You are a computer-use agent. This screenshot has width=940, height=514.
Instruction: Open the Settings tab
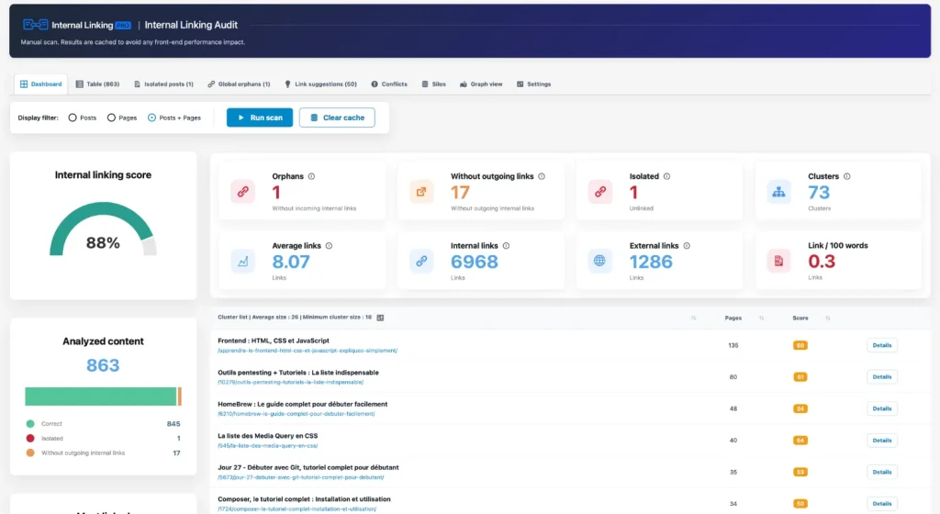pos(533,84)
